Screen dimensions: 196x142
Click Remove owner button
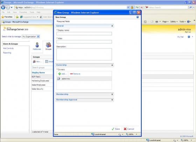[75, 74]
